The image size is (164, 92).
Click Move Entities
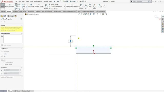pos(54,9)
